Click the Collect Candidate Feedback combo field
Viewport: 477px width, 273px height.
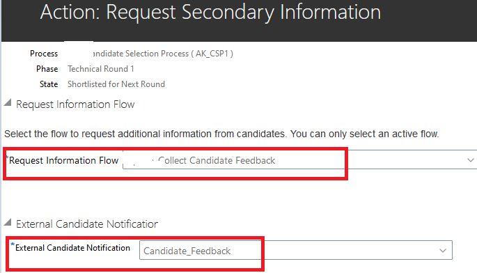[x=299, y=159]
